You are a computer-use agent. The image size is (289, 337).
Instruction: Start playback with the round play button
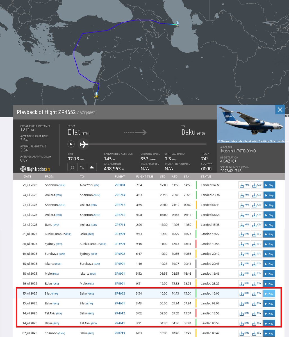tap(71, 144)
